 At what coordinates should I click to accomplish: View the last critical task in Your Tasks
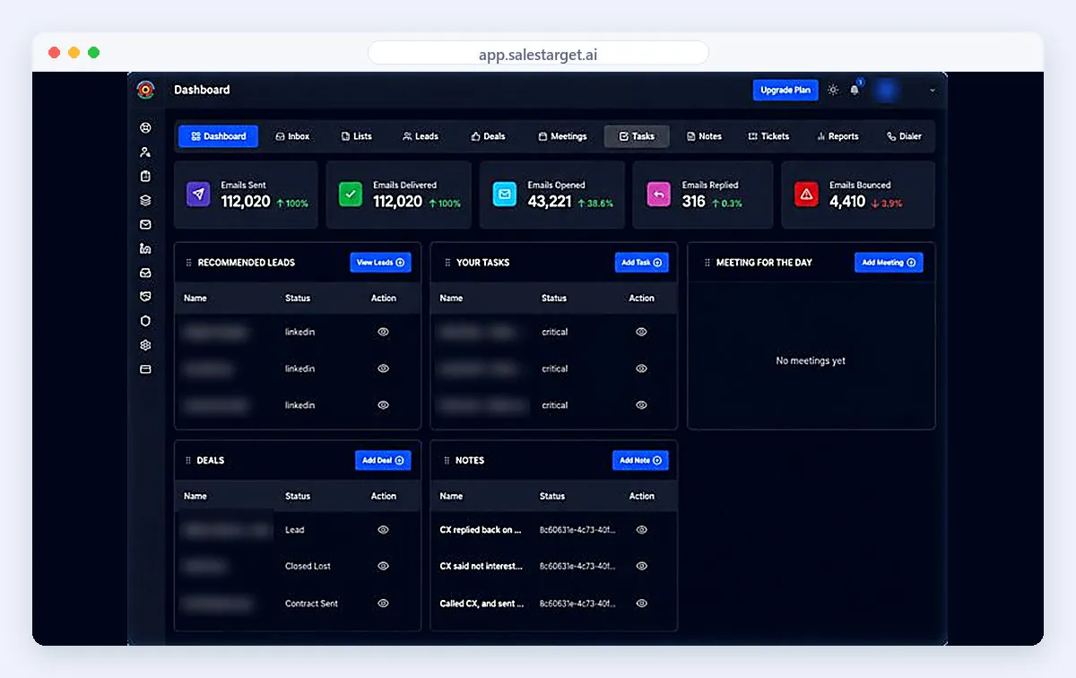pyautogui.click(x=641, y=405)
